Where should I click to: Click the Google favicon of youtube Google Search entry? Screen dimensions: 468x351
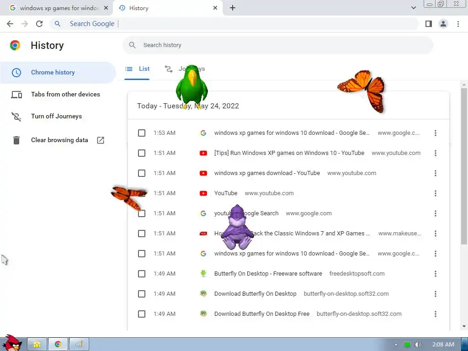[203, 213]
